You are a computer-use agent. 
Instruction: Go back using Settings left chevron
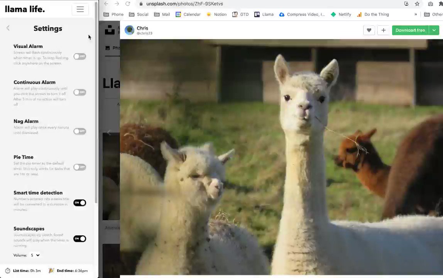[8, 28]
